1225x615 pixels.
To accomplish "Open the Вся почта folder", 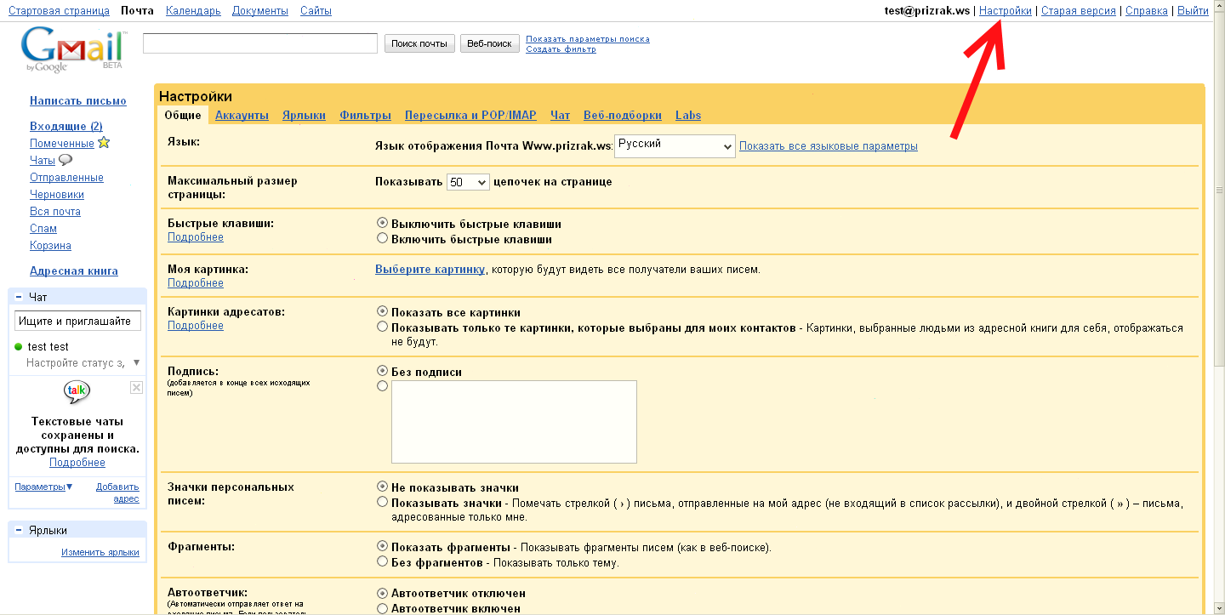I will [55, 211].
